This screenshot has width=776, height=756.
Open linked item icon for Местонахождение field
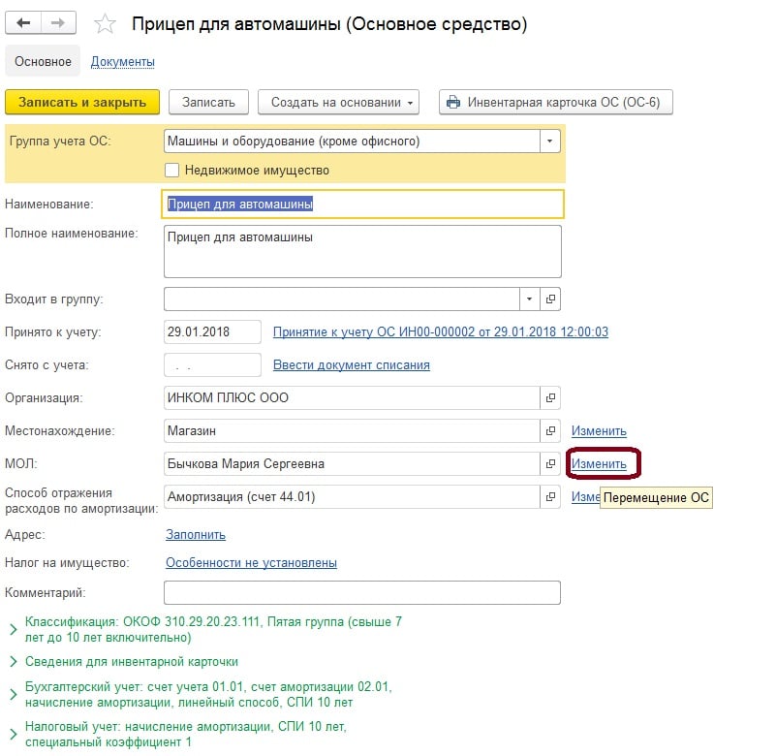click(550, 431)
